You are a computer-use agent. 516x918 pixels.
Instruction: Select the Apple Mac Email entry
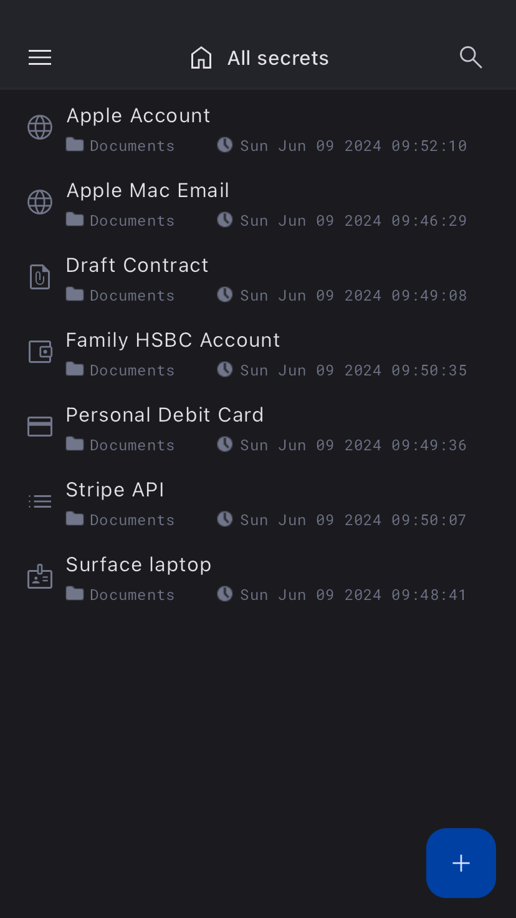click(148, 191)
